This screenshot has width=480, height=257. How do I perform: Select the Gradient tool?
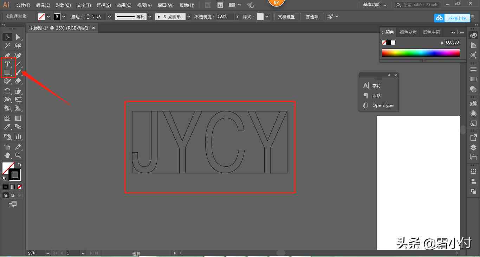(18, 118)
